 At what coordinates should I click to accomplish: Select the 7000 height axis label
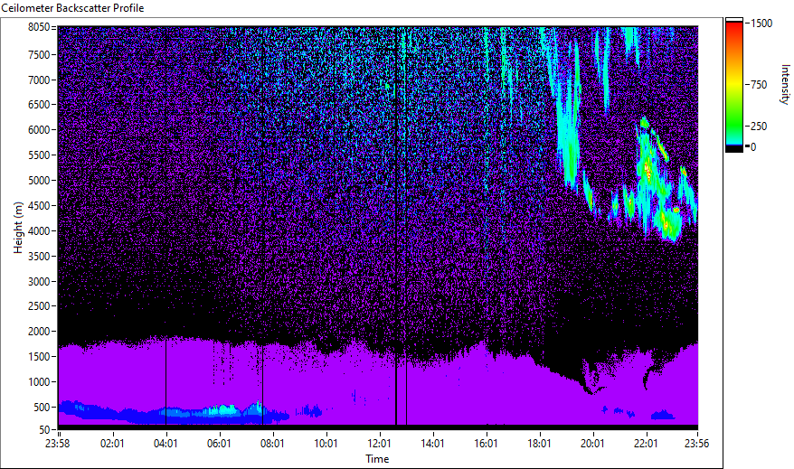click(x=39, y=80)
